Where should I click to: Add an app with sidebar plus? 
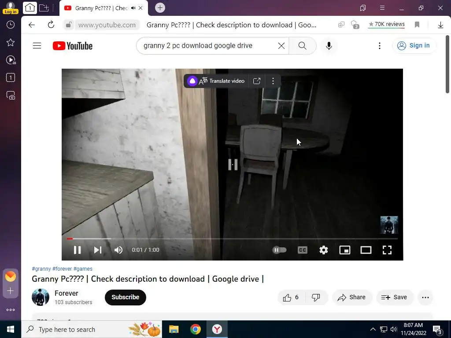coord(11,291)
